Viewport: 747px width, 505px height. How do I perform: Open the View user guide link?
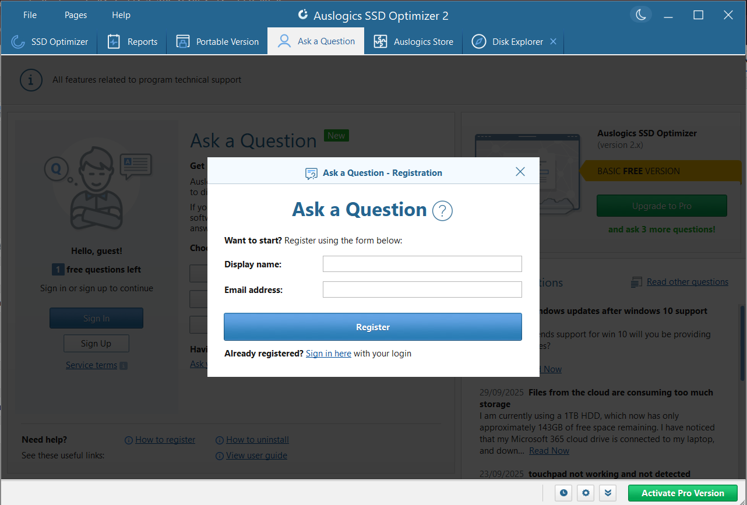[256, 455]
